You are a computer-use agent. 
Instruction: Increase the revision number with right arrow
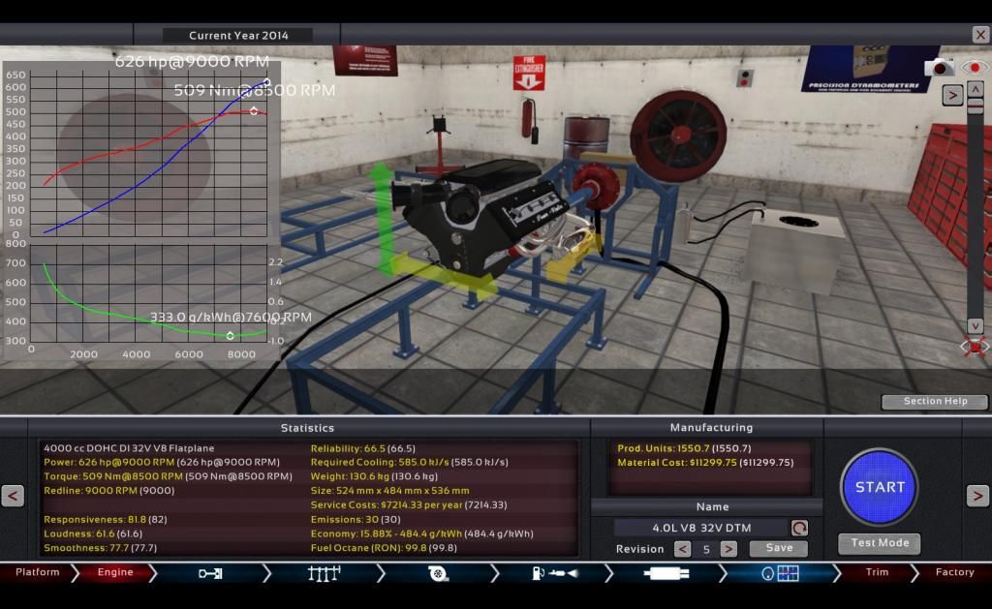pos(728,549)
